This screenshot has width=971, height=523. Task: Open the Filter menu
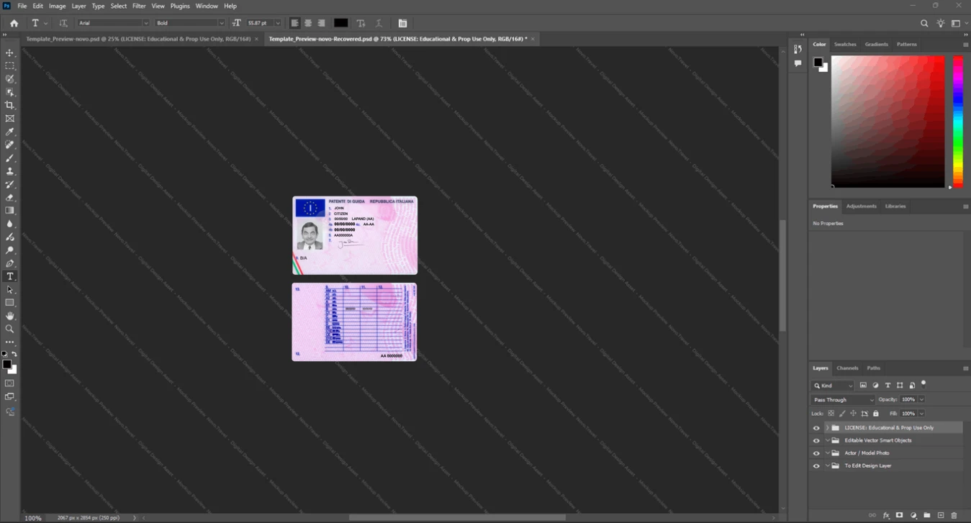139,6
